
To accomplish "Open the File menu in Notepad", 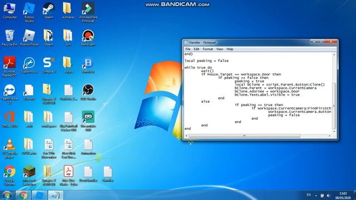I will pyautogui.click(x=188, y=49).
